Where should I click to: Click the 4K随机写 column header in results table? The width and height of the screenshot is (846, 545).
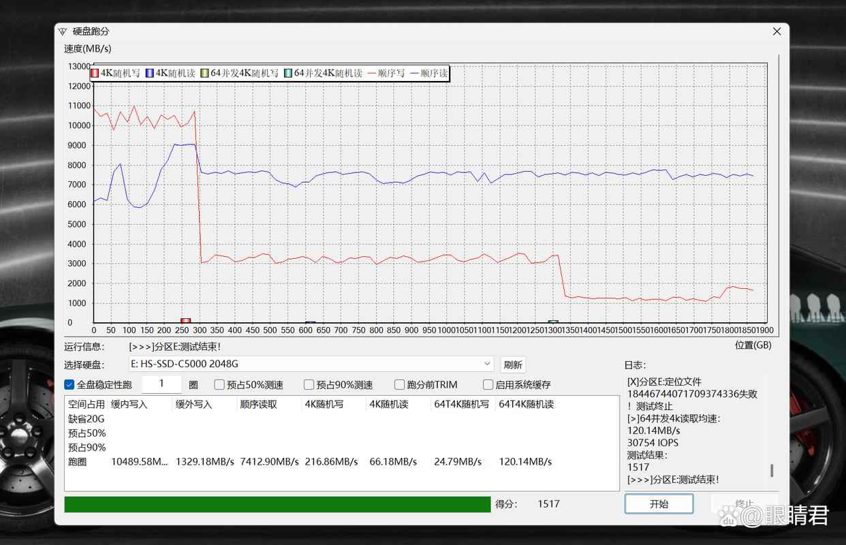[324, 404]
